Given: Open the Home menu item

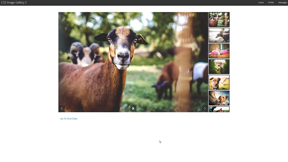Looking at the screenshot, I should [x=261, y=3].
